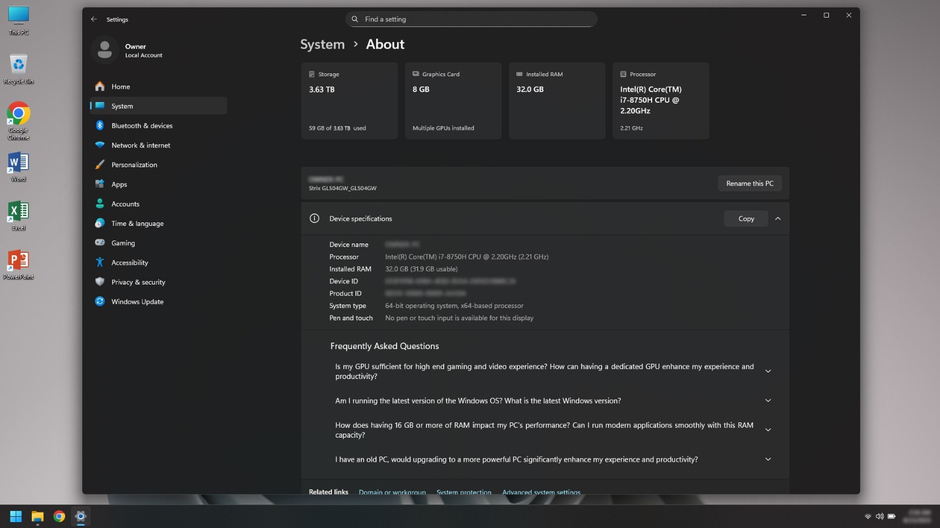Click the Bluetooth & devices icon

pos(100,126)
